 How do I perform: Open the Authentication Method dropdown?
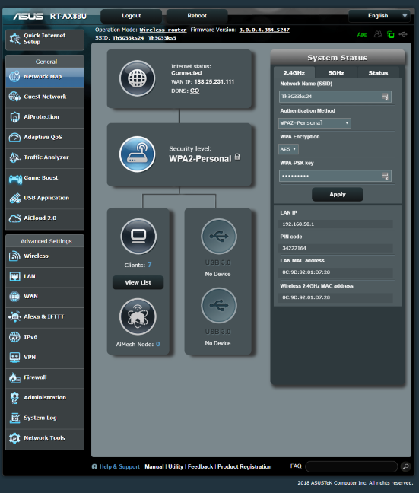click(x=315, y=123)
